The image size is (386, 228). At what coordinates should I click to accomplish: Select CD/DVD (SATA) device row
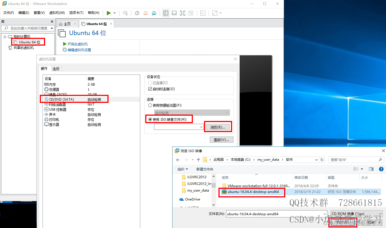92,99
